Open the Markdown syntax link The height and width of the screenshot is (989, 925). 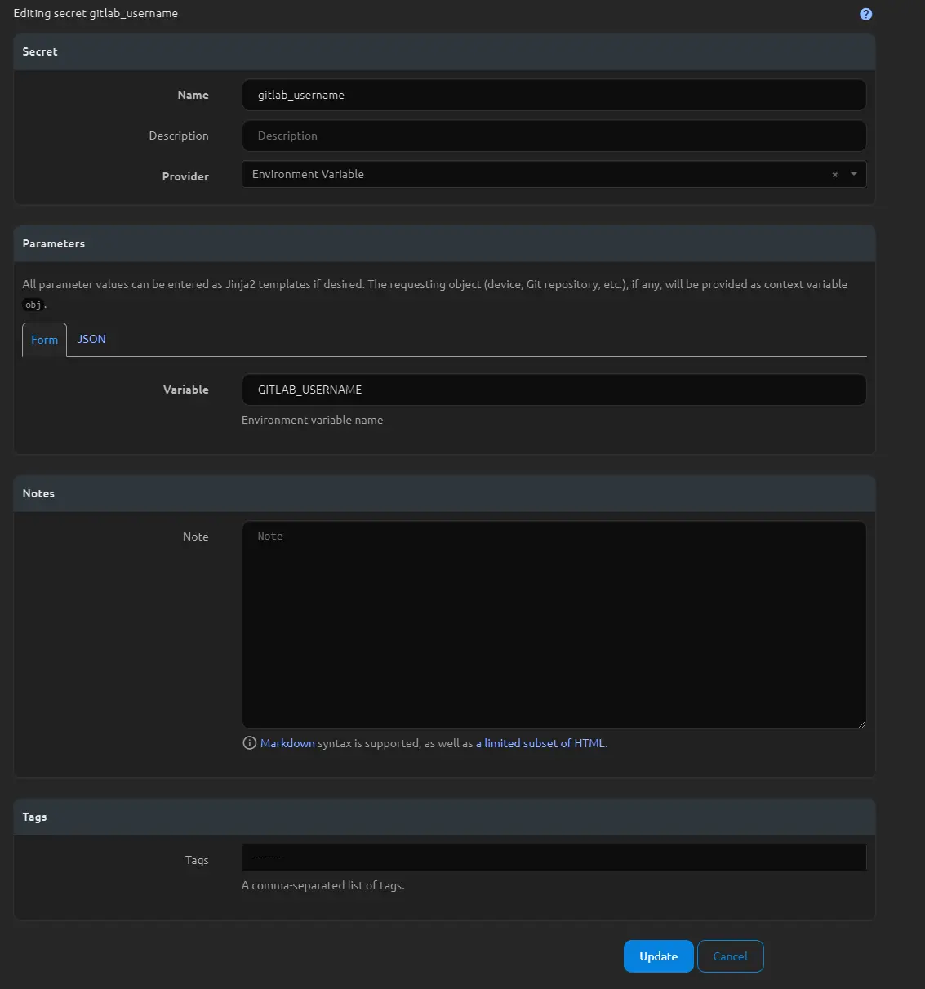click(x=287, y=743)
